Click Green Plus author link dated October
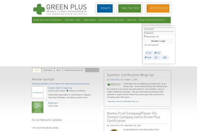Screen dimensions: 197x131 coord(115,80)
